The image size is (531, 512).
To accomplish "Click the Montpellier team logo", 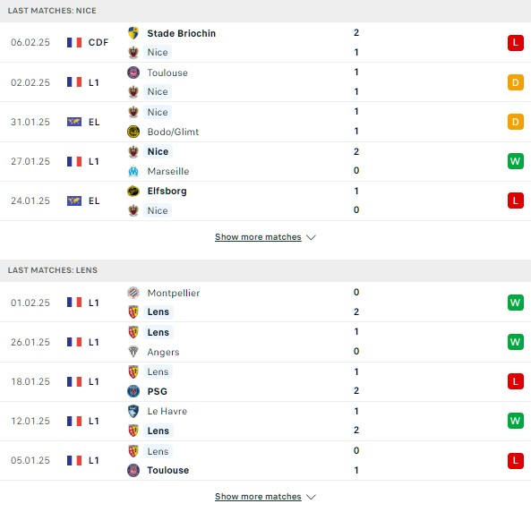I will point(133,293).
